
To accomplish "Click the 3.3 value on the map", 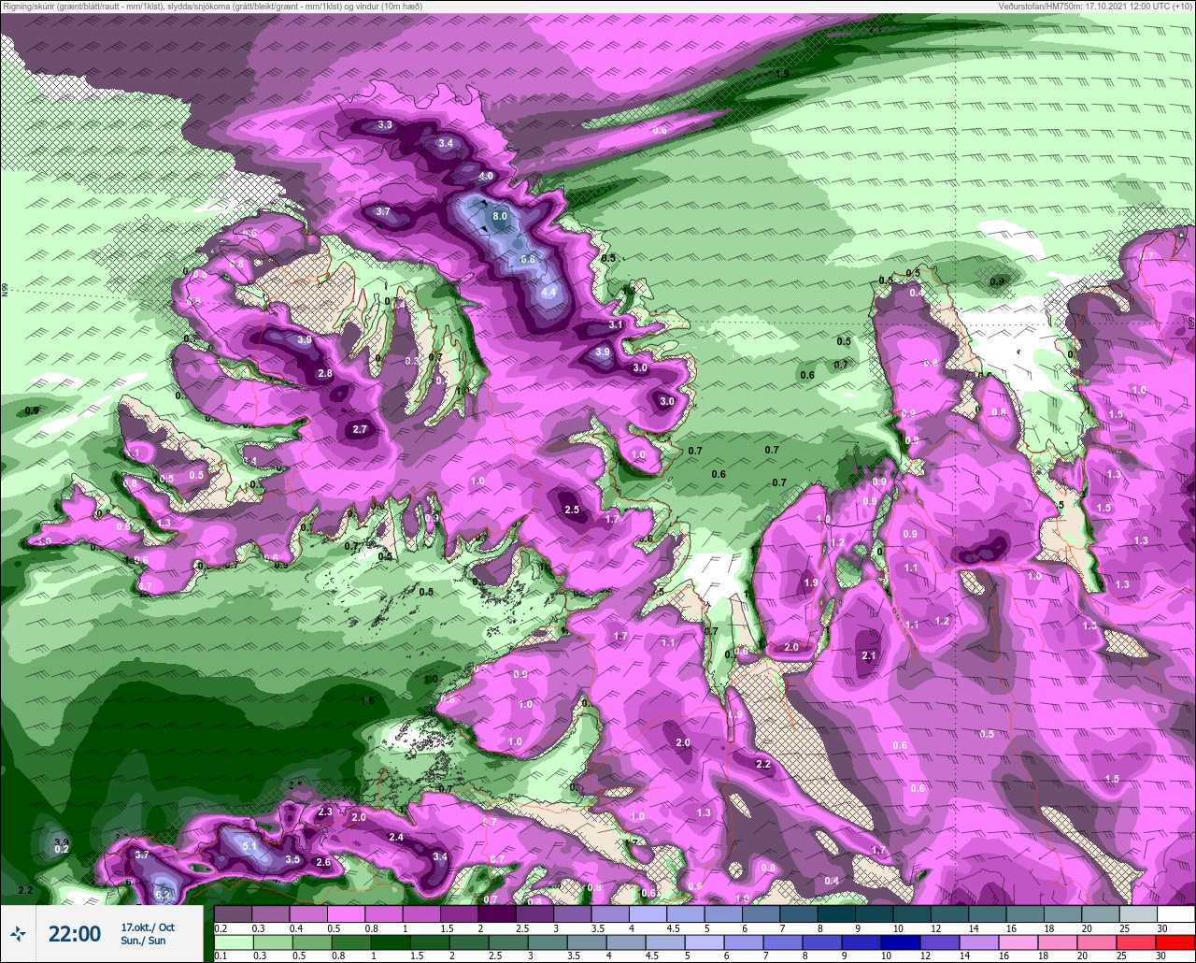I will point(385,125).
